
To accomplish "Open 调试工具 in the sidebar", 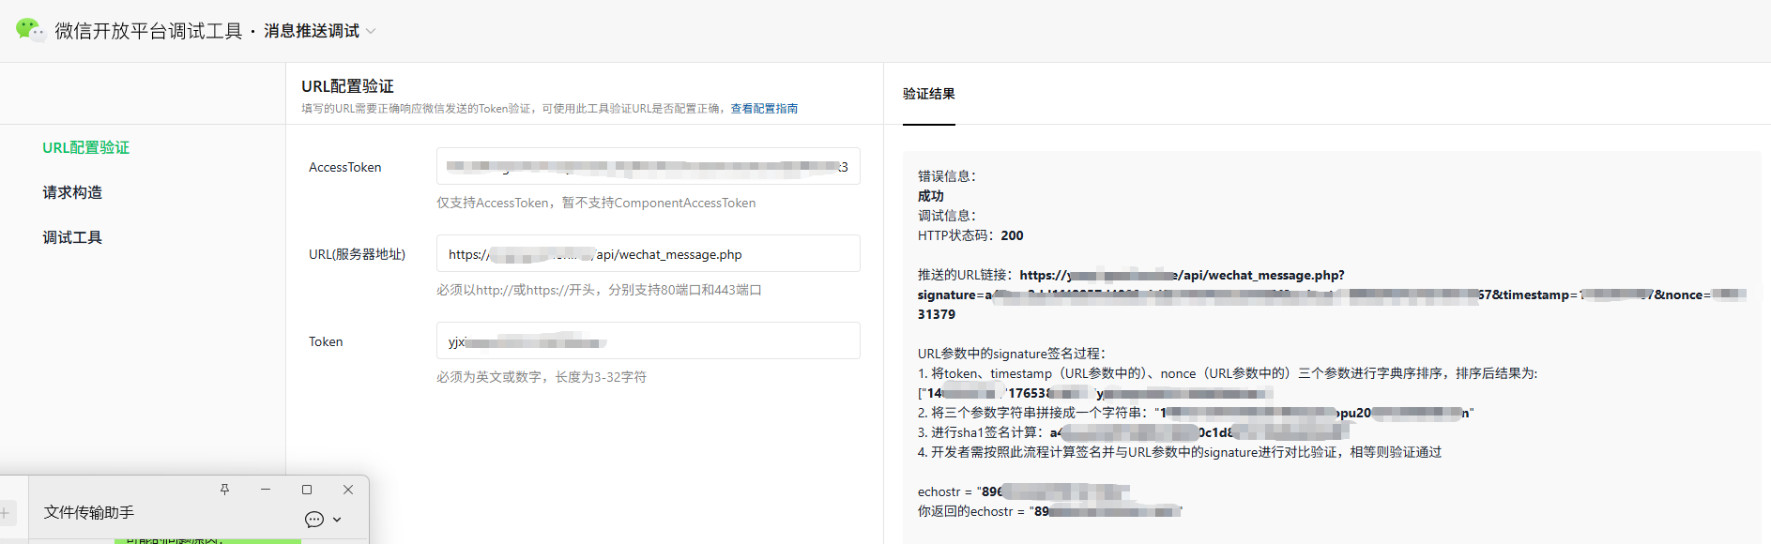I will 72,237.
